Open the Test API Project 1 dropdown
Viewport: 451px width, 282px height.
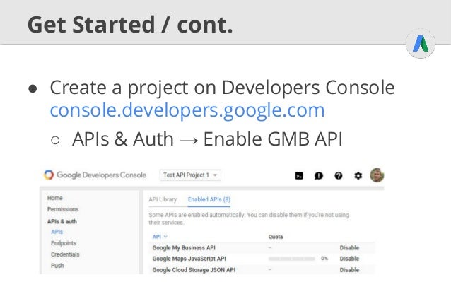tap(190, 175)
